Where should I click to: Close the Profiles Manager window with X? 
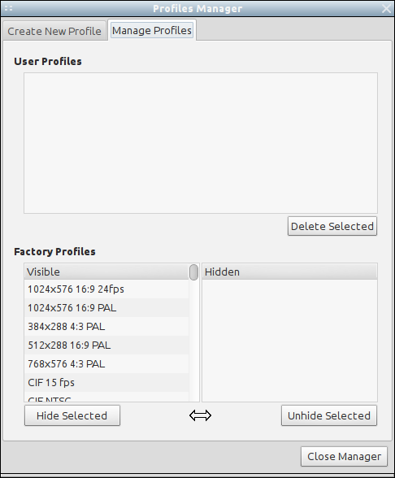tap(387, 8)
